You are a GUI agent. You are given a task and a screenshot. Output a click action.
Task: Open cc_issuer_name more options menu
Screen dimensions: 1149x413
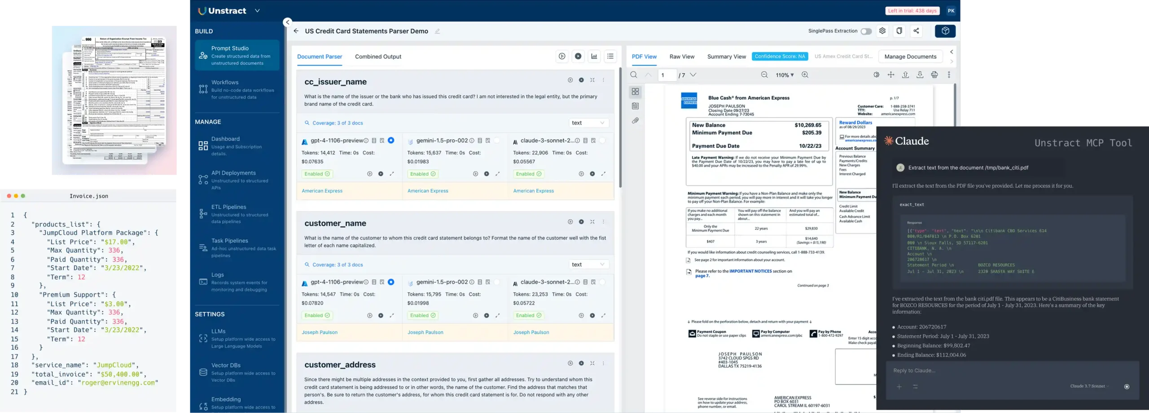603,80
